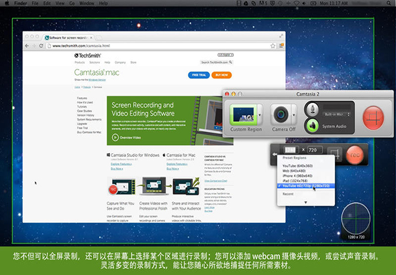Select iPad (1024x768) preset

pos(306,181)
